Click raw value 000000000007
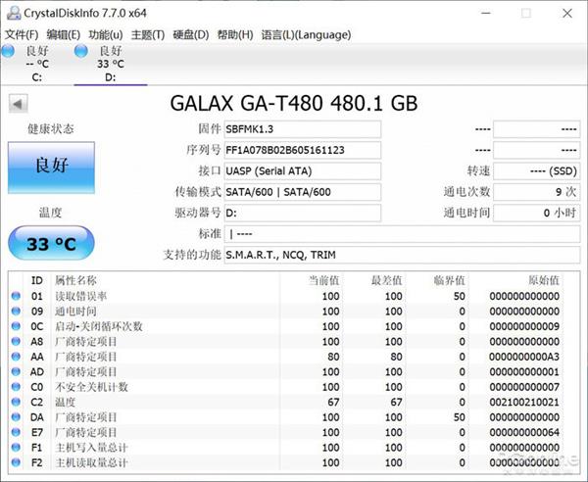 pos(524,387)
